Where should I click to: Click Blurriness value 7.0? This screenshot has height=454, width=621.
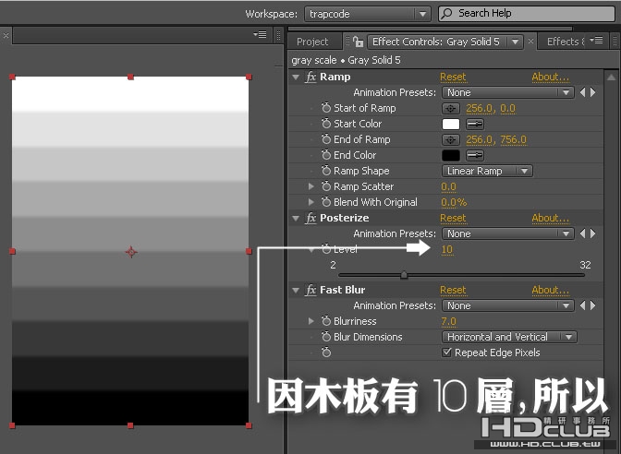point(449,321)
